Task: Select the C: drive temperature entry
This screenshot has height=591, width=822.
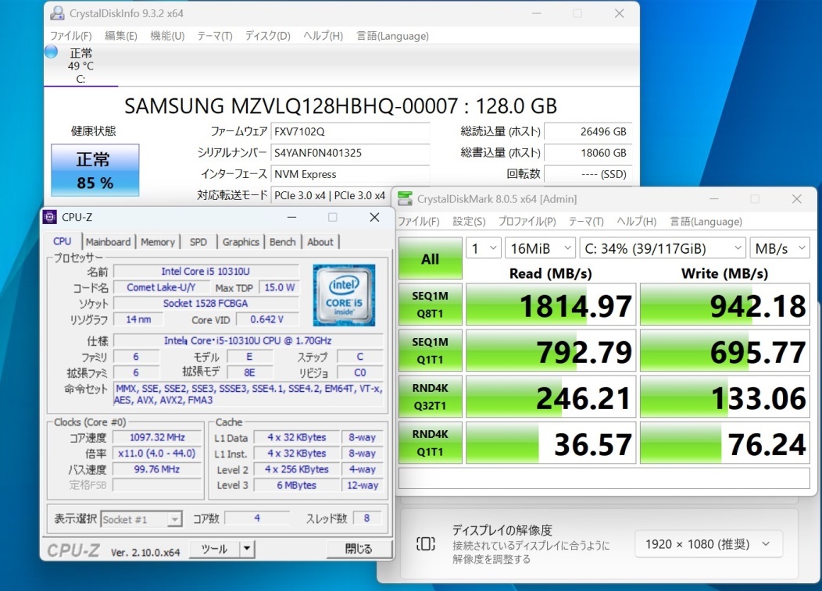Action: (80, 66)
